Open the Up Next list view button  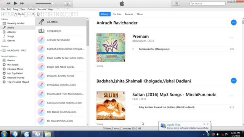(x=176, y=3)
